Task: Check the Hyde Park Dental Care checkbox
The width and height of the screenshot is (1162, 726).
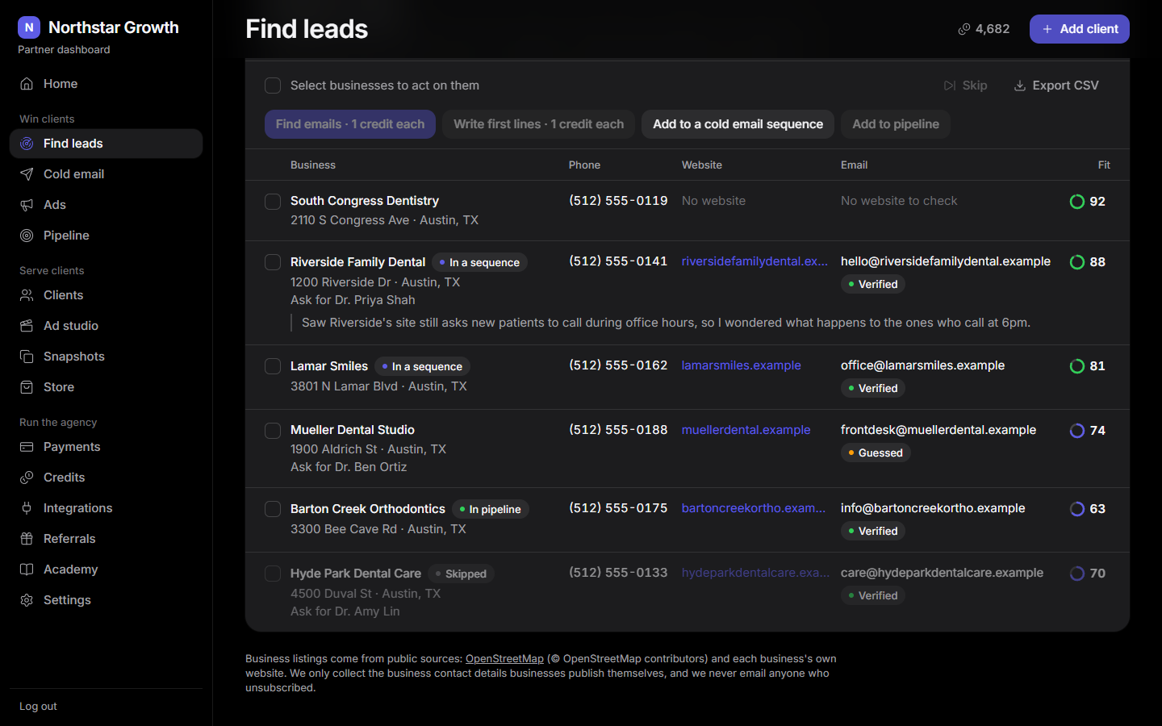Action: tap(273, 574)
